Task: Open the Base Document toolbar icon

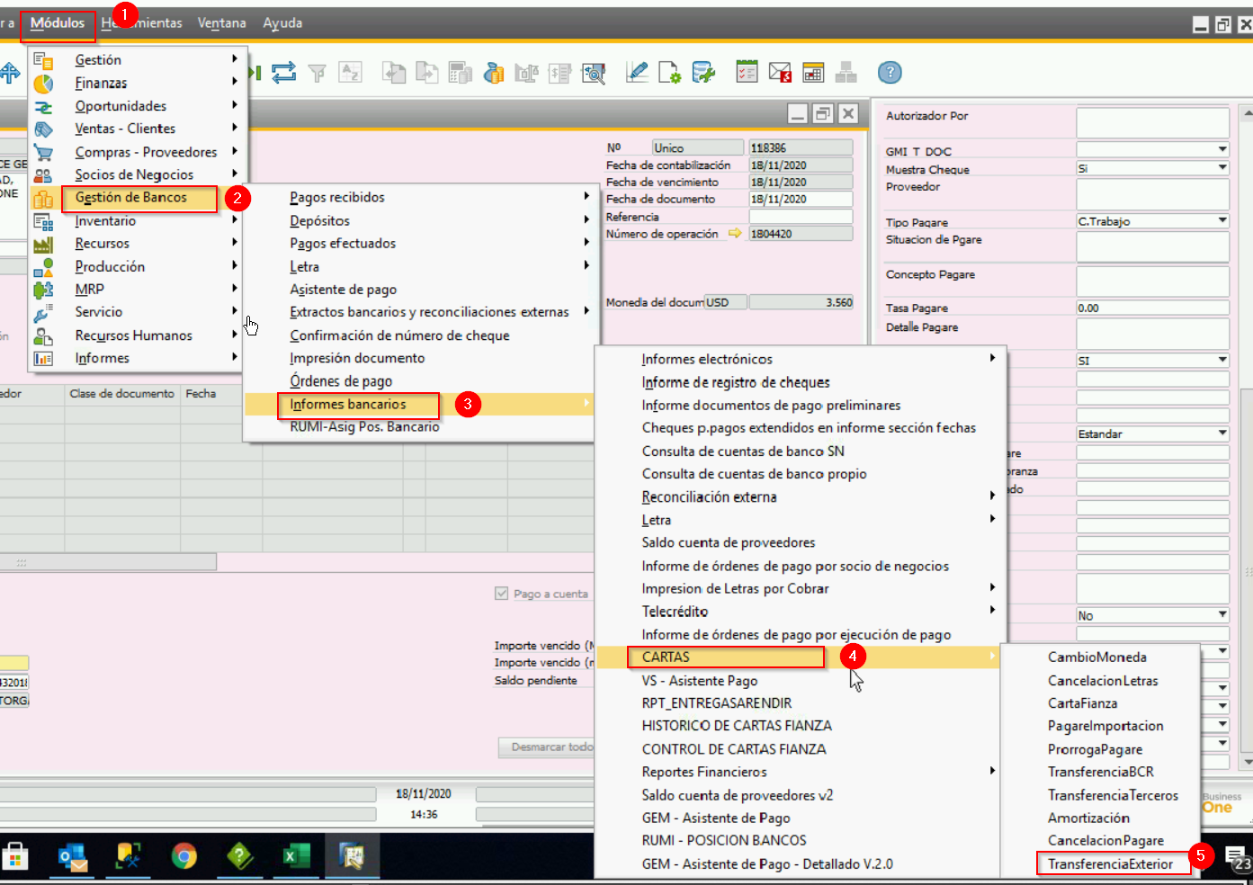Action: click(394, 73)
